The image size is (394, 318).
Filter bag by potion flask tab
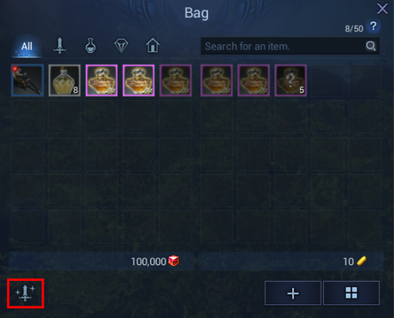point(90,46)
